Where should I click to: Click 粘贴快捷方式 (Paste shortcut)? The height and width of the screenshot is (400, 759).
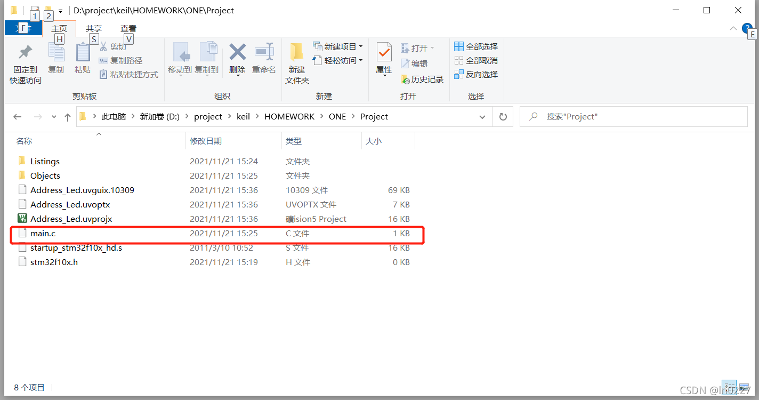(x=128, y=75)
